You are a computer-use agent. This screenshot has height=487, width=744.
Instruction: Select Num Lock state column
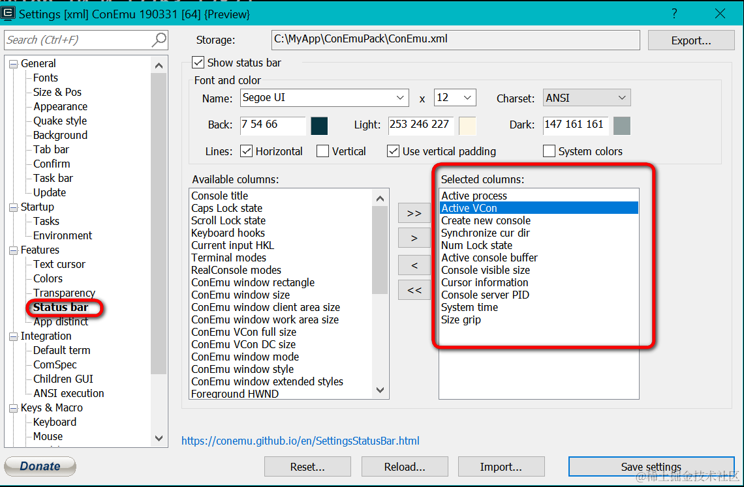click(x=539, y=245)
